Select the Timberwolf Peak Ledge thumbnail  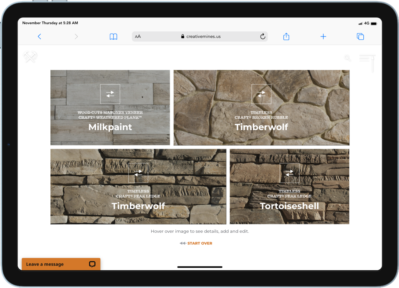(x=138, y=186)
